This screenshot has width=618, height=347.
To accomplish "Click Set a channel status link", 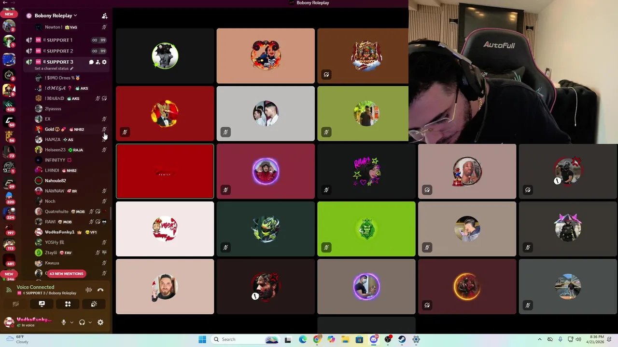I will pyautogui.click(x=54, y=68).
